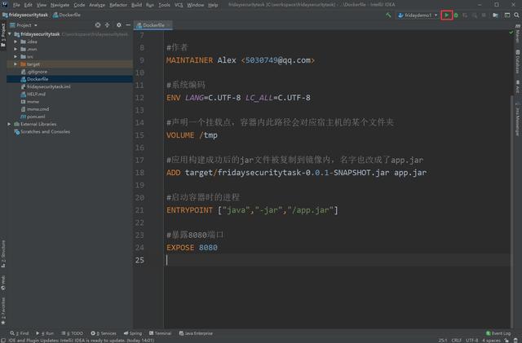Run the fridaydemo1 configuration with the green play button
The width and height of the screenshot is (522, 343).
446,15
